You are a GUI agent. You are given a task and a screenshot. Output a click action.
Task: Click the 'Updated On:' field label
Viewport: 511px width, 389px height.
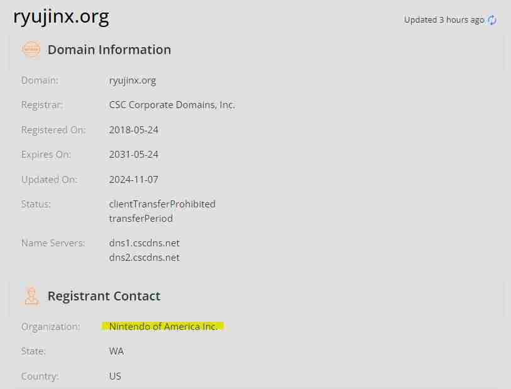point(49,180)
